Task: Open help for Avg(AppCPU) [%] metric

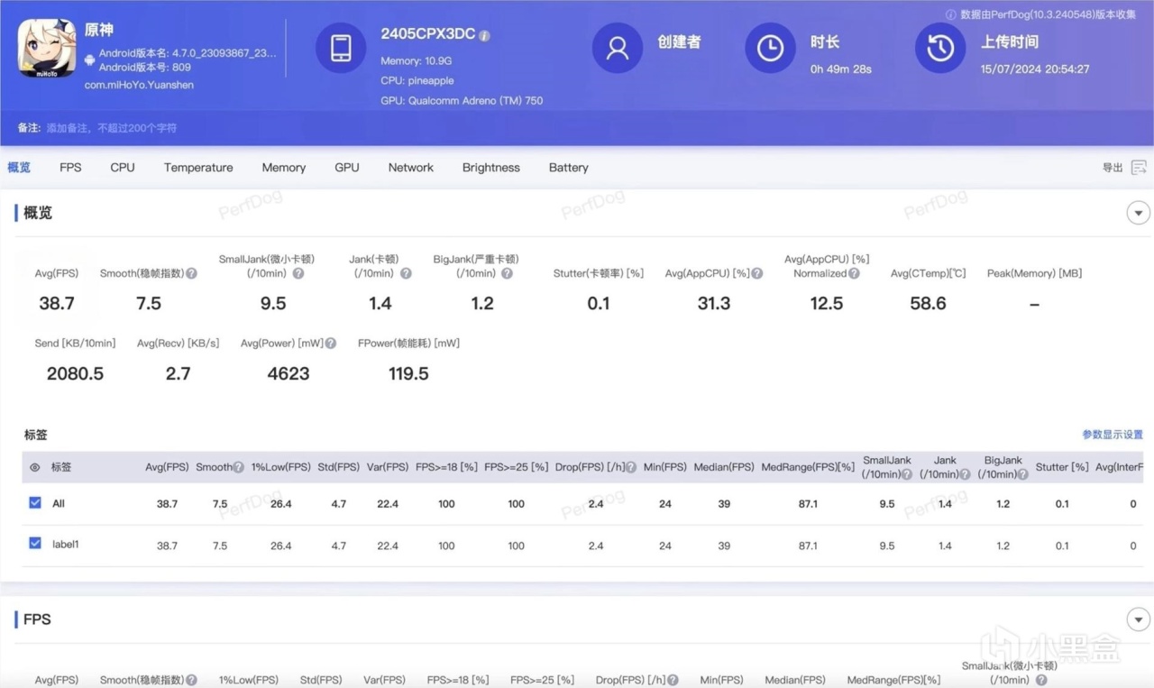Action: [x=757, y=273]
